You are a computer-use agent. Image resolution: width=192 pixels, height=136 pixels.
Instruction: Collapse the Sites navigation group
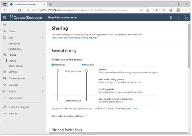(42, 38)
